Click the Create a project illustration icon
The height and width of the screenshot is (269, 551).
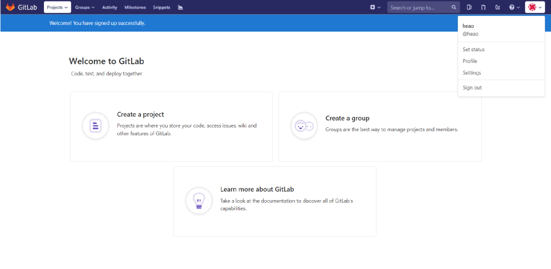[95, 126]
